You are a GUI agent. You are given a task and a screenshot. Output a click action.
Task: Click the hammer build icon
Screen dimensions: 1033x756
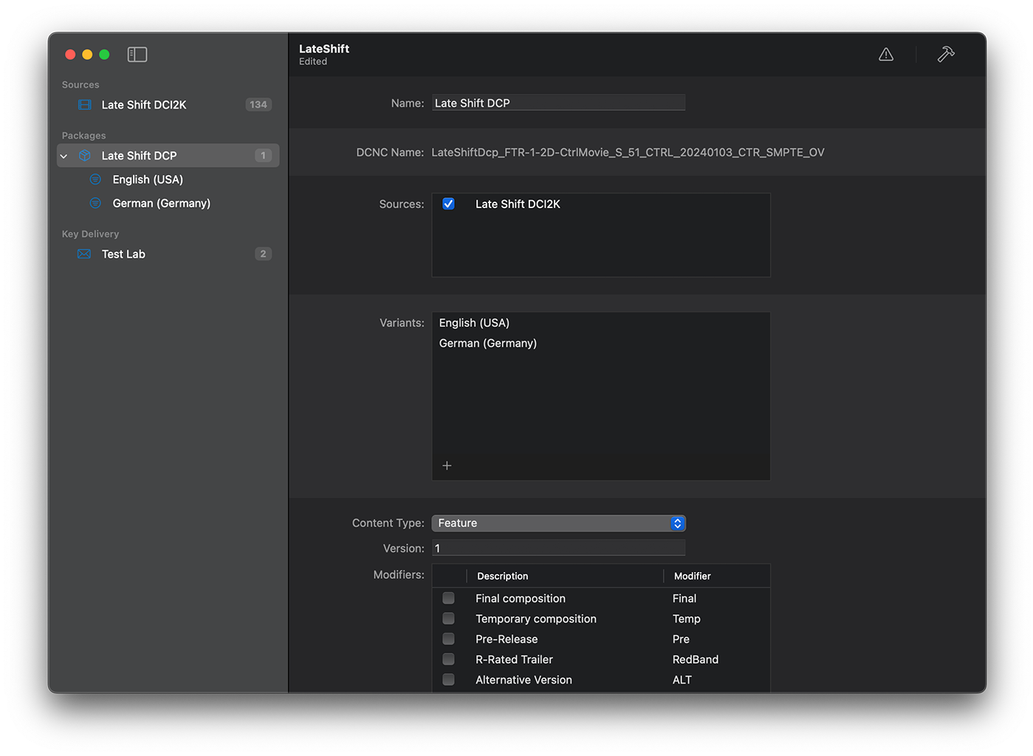point(946,55)
